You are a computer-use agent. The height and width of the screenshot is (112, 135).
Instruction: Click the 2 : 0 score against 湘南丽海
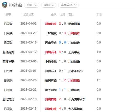[62, 24]
